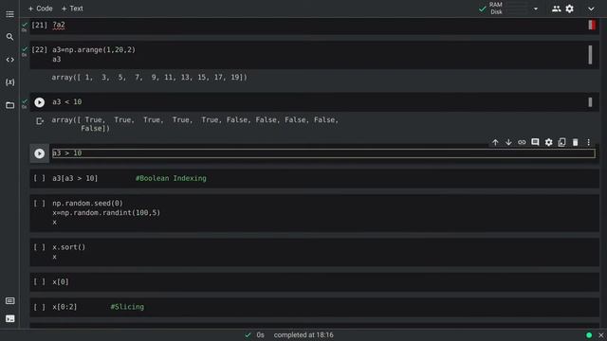Open the find and replace search icon
This screenshot has width=607, height=341.
click(x=10, y=37)
